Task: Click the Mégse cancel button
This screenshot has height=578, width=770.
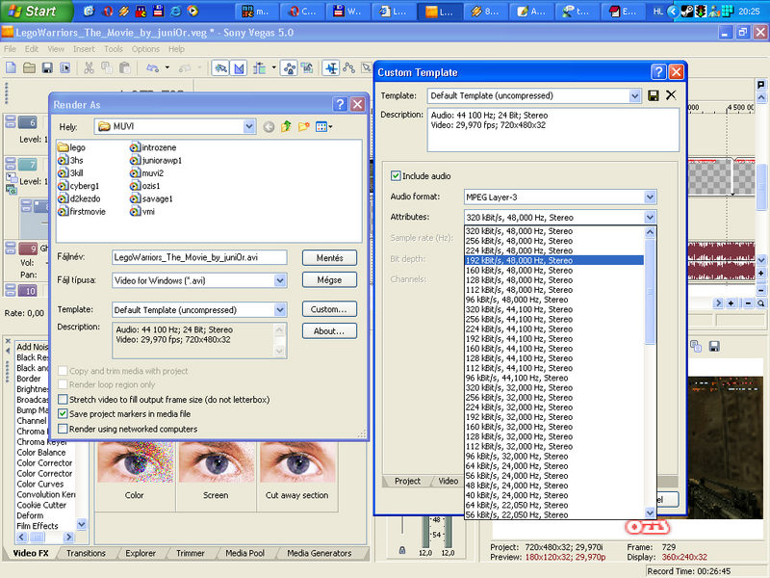Action: 329,279
